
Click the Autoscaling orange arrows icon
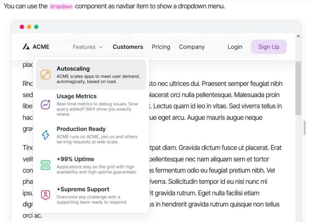coord(46,74)
